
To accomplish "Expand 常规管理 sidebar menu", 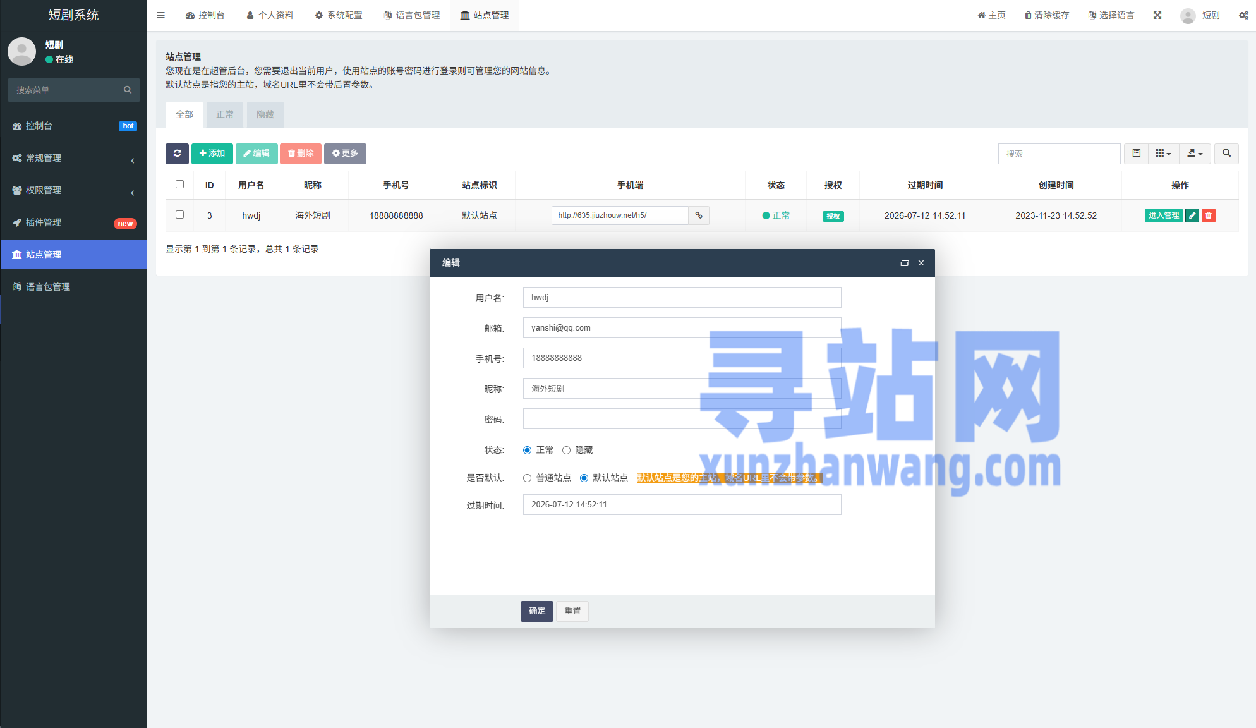I will (73, 158).
